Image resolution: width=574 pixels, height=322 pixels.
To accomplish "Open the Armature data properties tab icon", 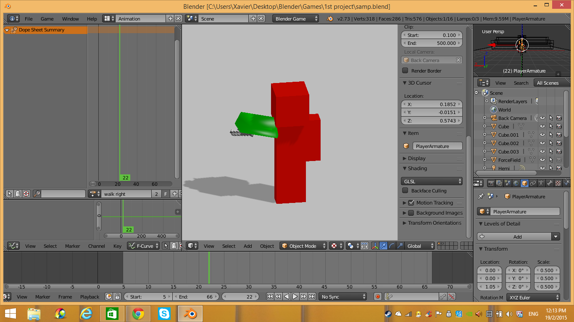I will [541, 183].
